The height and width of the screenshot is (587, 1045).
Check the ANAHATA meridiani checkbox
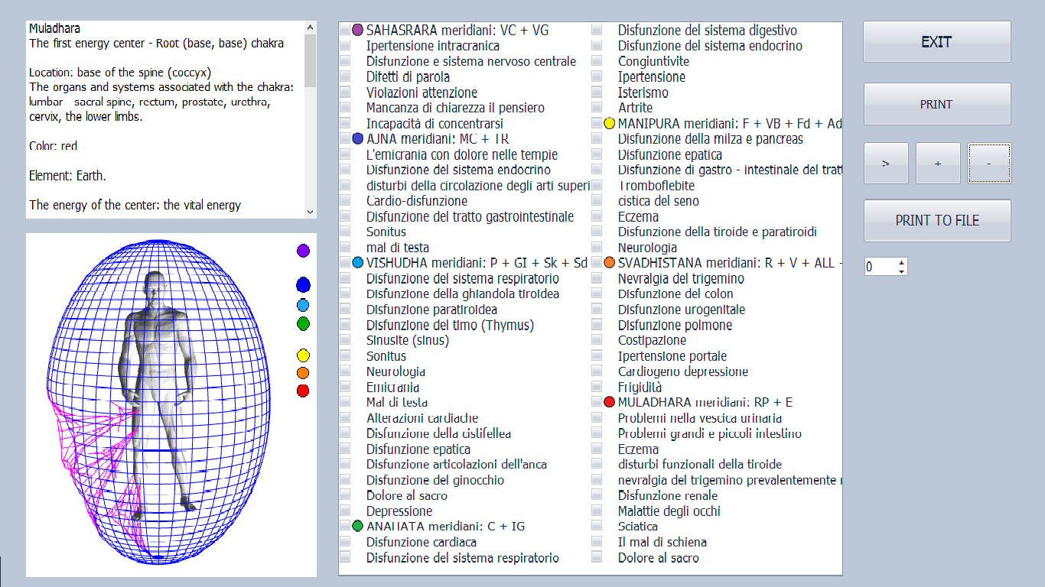[x=345, y=526]
